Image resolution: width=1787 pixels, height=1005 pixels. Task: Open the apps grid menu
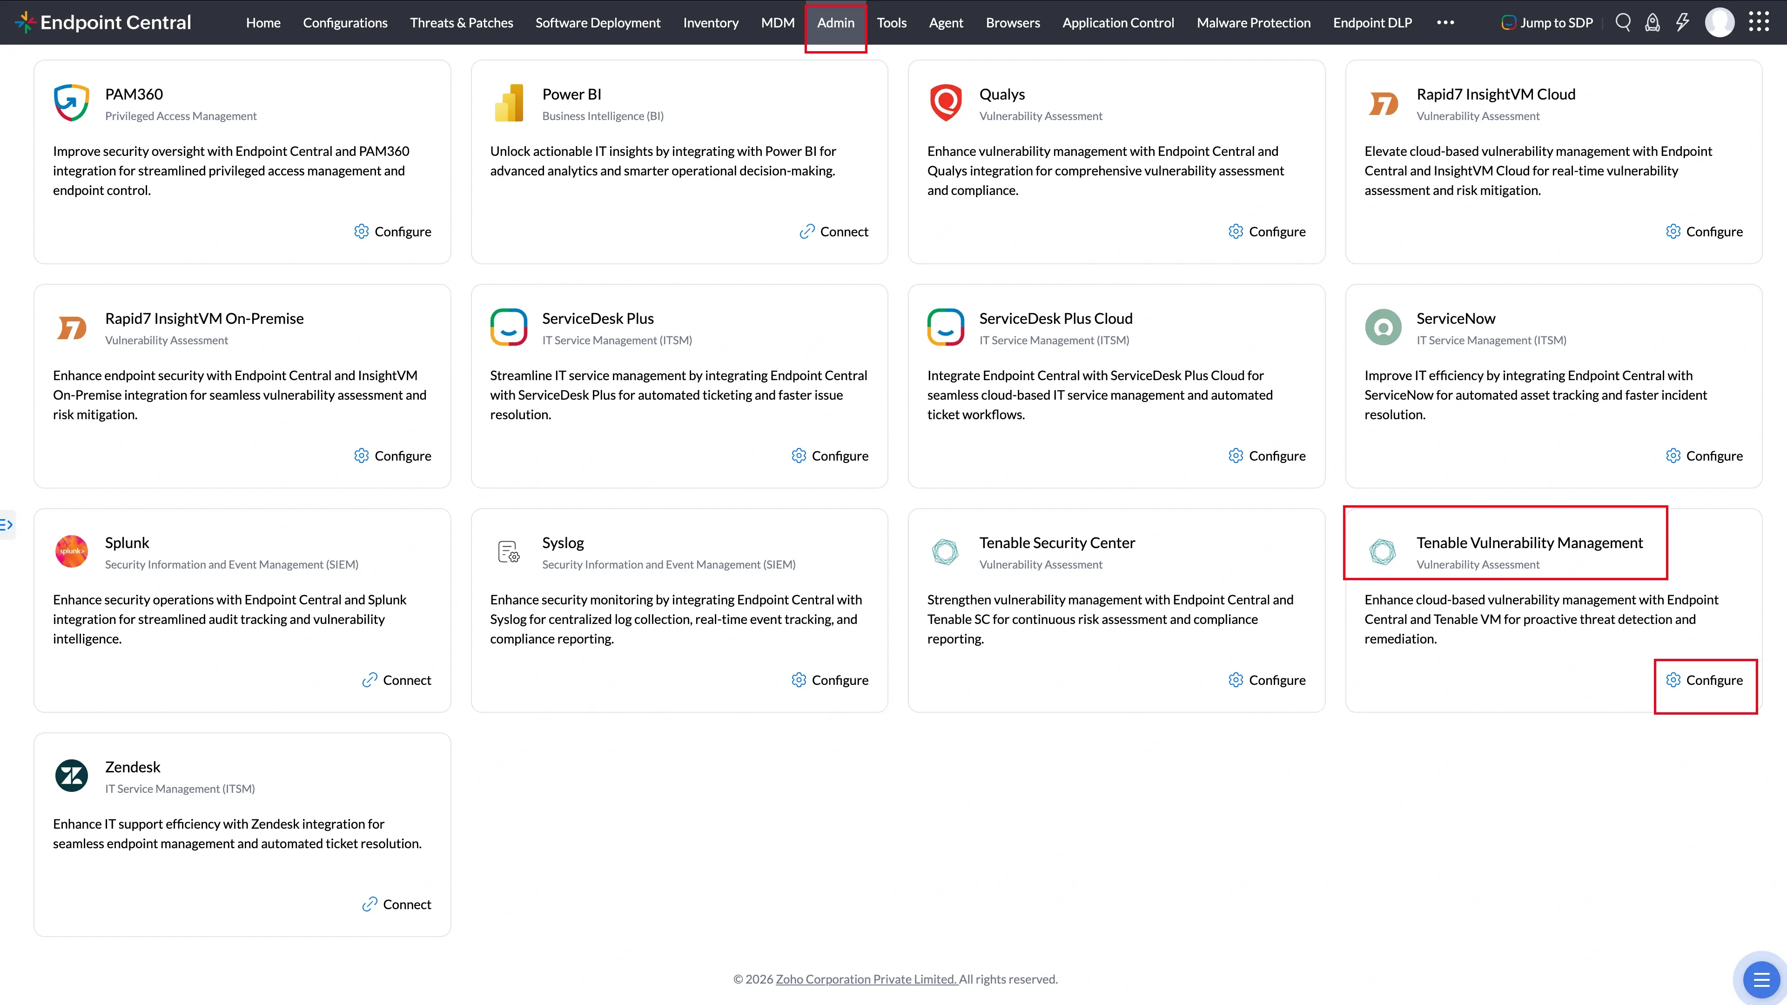(1759, 21)
